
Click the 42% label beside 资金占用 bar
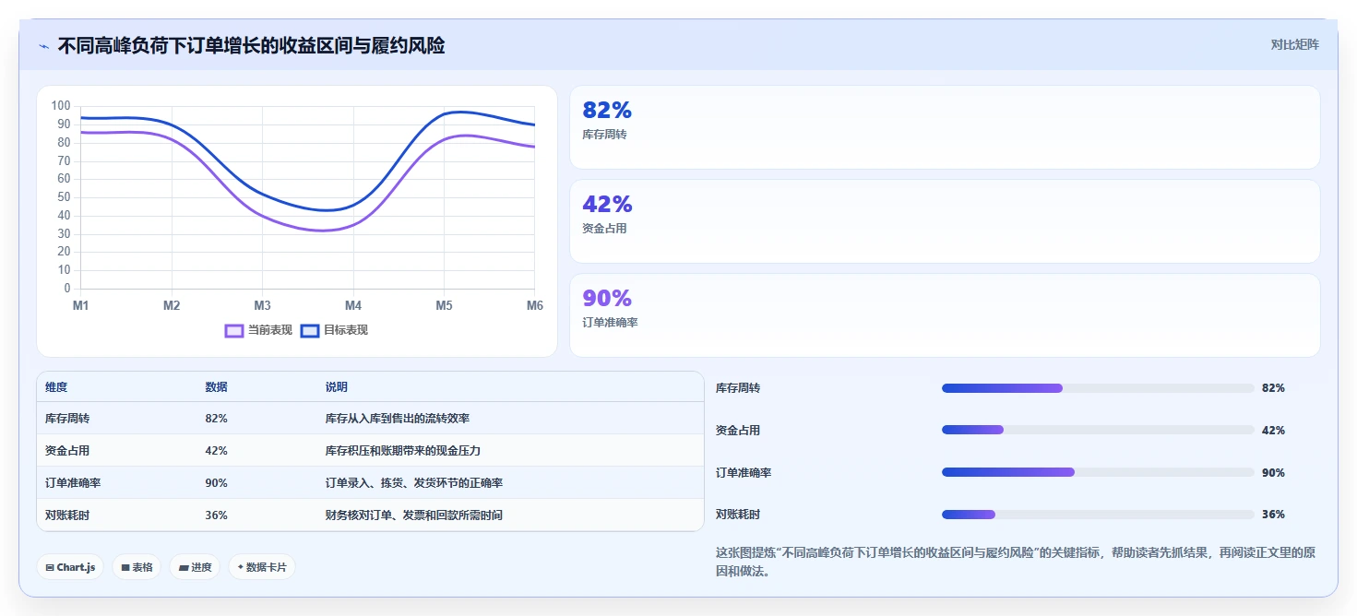tap(1273, 430)
